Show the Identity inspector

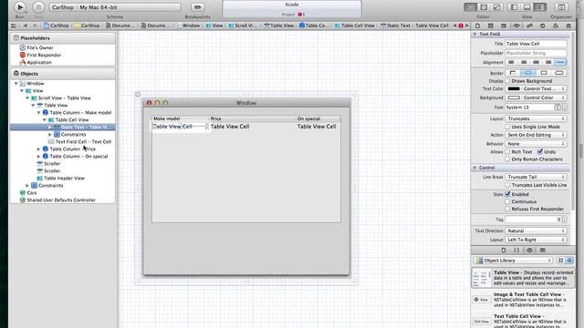pos(504,26)
